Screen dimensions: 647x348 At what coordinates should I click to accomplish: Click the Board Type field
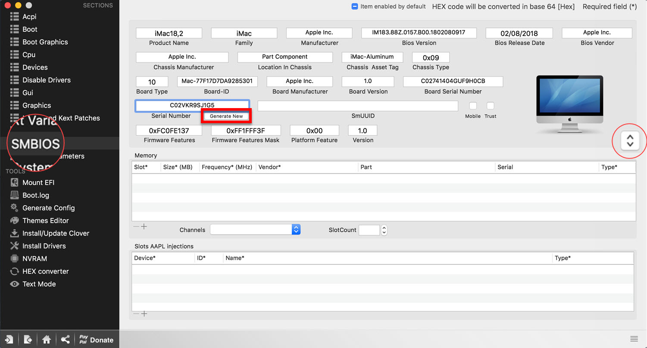[x=152, y=82]
